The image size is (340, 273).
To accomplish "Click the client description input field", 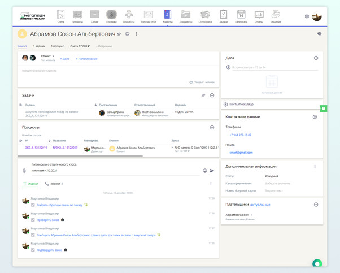I will pyautogui.click(x=113, y=71).
